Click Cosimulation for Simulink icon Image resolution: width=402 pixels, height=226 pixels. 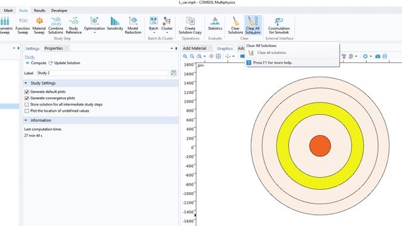pyautogui.click(x=279, y=21)
